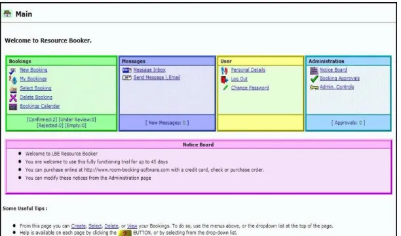401x236 pixels.
Task: Click the New Messages: 0 status text
Action: click(x=167, y=123)
